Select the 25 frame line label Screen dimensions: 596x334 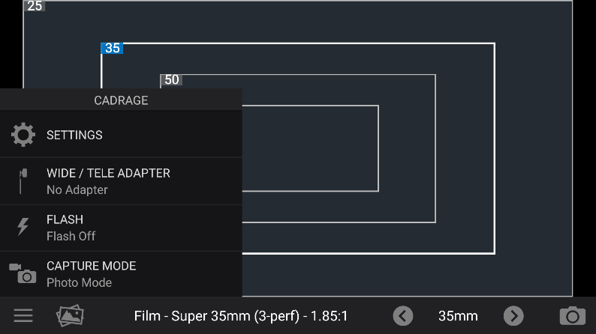tap(35, 6)
